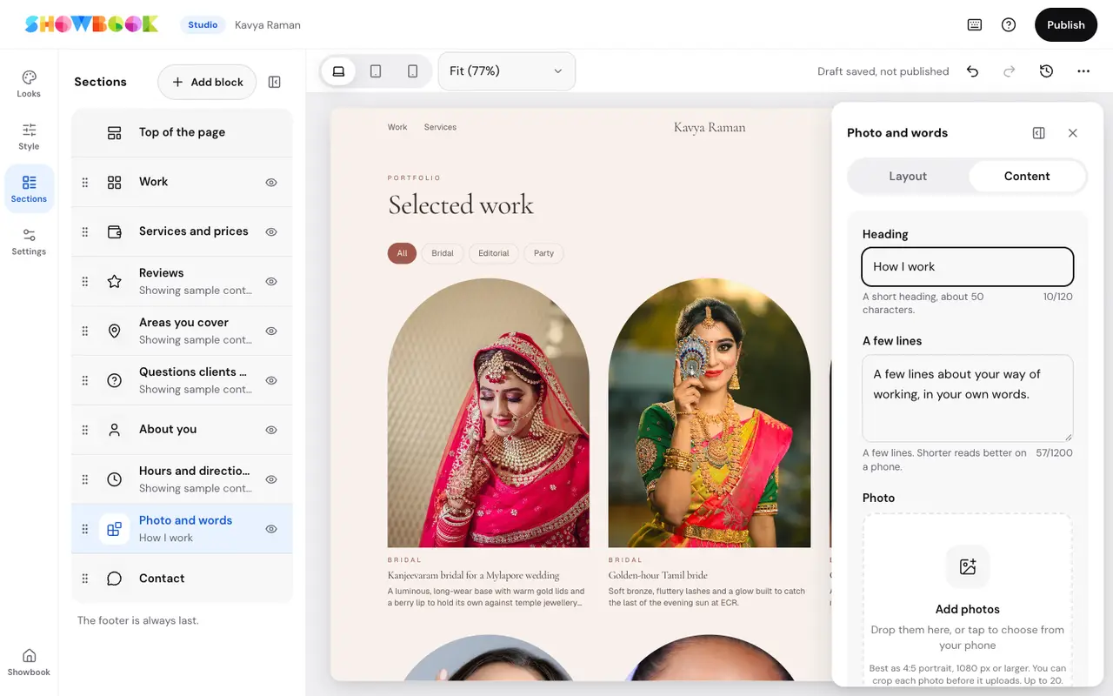Open the Style panel
Viewport: 1113px width, 696px height.
(29, 137)
